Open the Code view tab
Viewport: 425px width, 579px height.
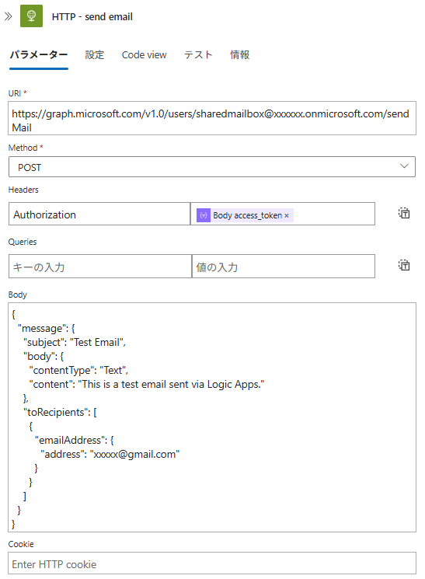(144, 54)
